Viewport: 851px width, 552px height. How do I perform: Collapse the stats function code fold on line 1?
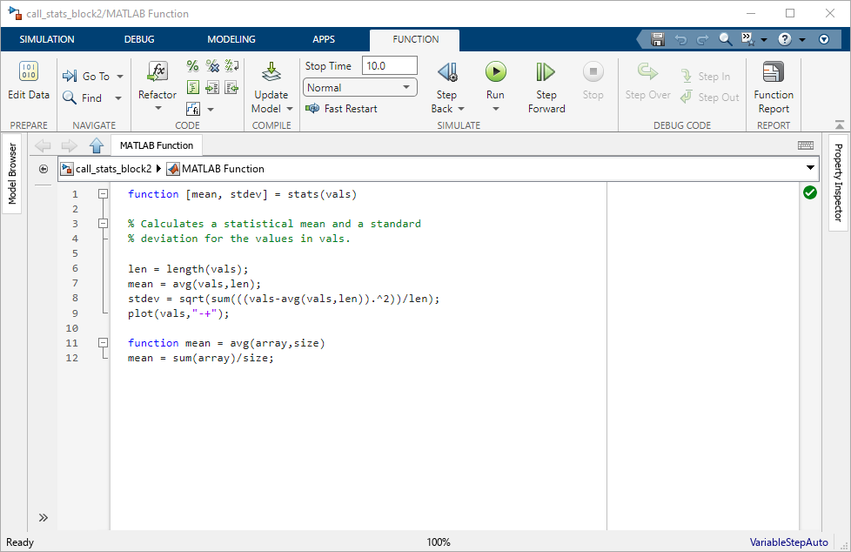point(103,194)
